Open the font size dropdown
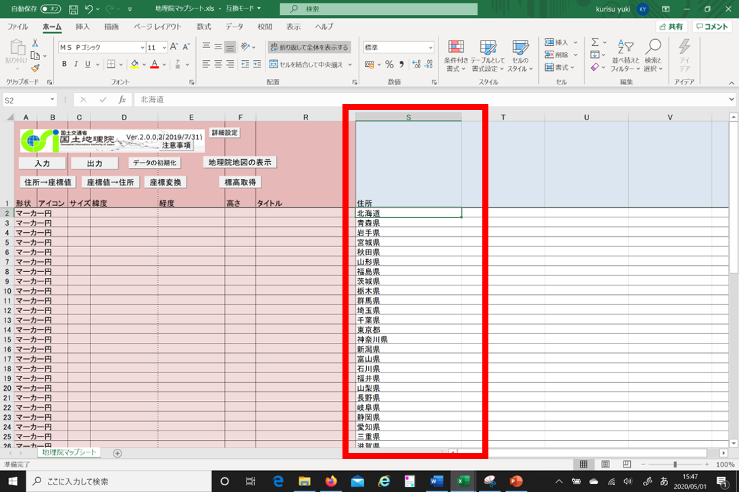Image resolution: width=739 pixels, height=492 pixels. [164, 47]
